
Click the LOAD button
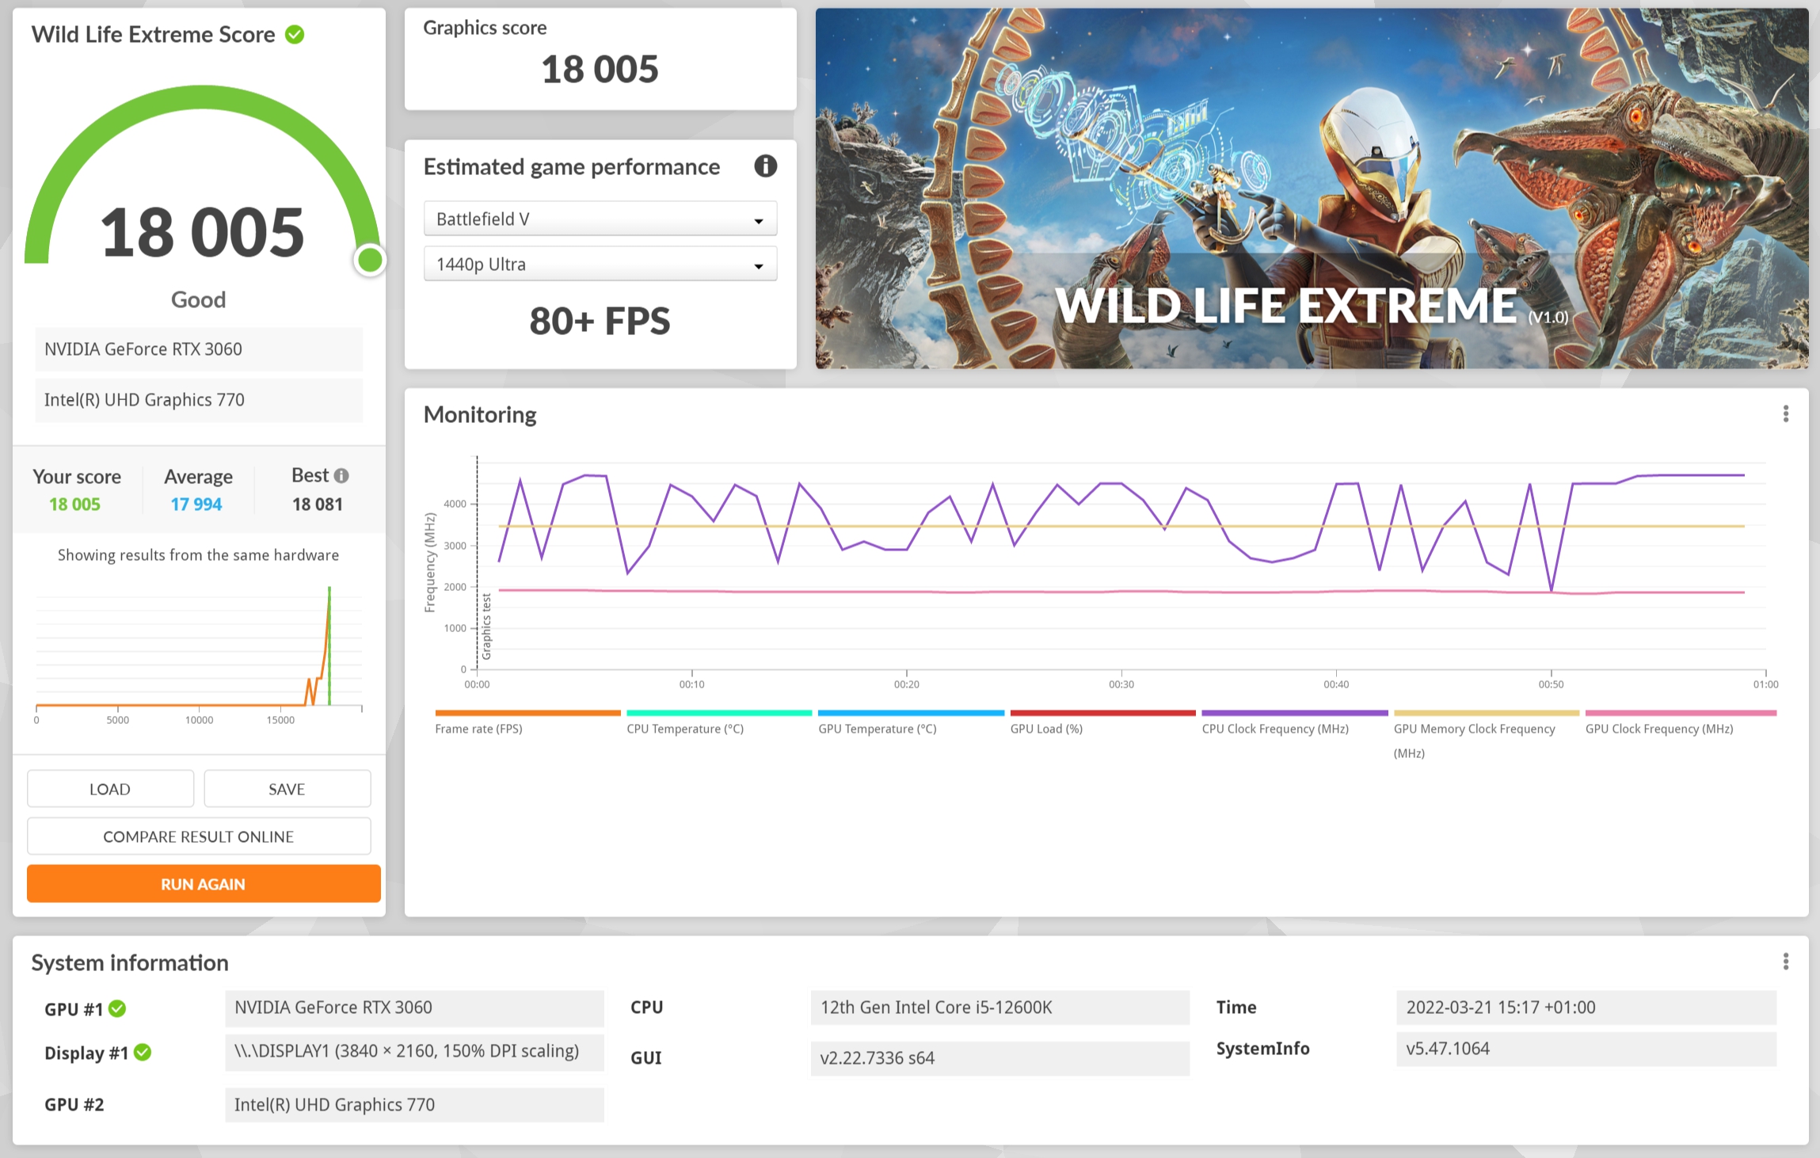pos(110,789)
